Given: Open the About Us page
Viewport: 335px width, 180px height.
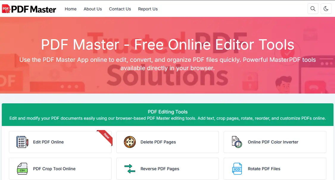Looking at the screenshot, I should tap(93, 9).
